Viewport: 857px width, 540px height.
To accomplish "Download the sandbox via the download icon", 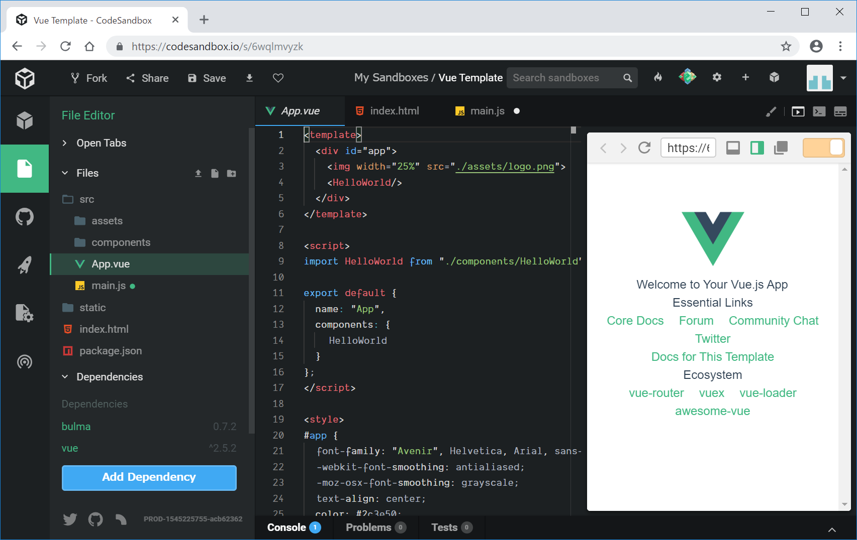I will [249, 78].
